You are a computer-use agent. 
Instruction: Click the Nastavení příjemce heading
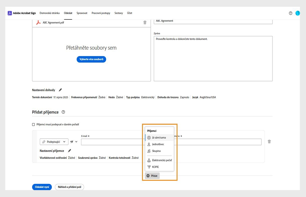click(x=52, y=151)
